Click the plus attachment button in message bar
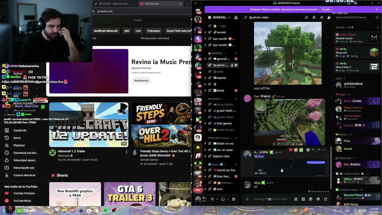The height and width of the screenshot is (215, 382). (x=247, y=199)
